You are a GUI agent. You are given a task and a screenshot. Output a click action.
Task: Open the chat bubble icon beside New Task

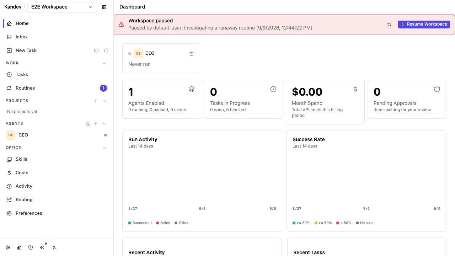(106, 50)
